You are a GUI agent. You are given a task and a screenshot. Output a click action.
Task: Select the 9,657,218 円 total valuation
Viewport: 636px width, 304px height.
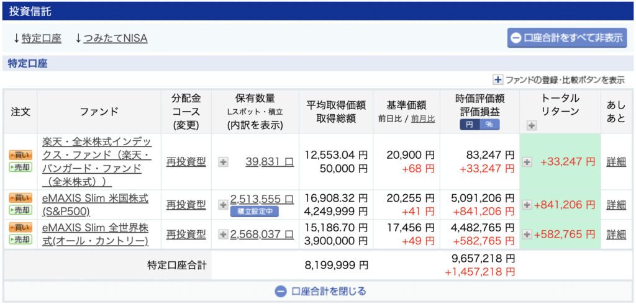pyautogui.click(x=483, y=258)
